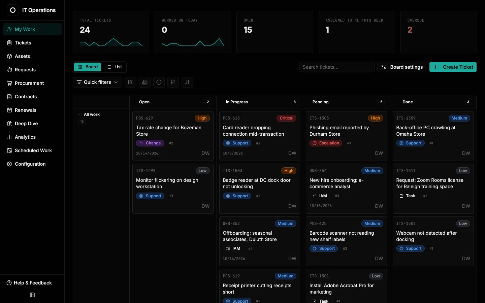Screen dimensions: 485x303
Task: Click the Search tickets field
Action: 337,67
